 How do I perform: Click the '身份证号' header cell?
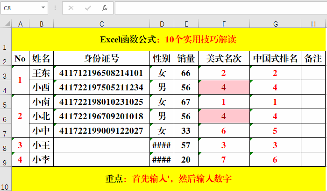click(x=101, y=58)
